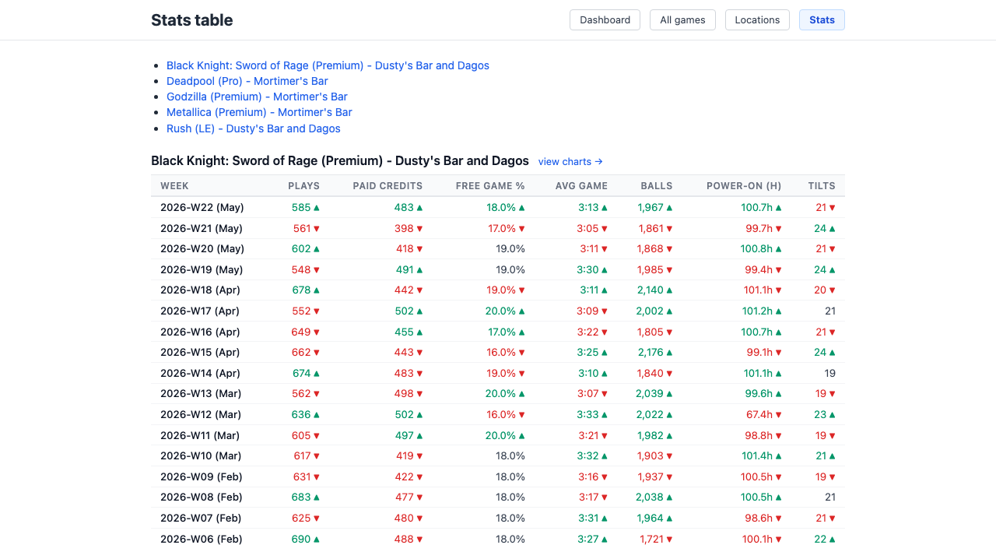Viewport: 996px width, 545px height.
Task: Open Godzilla (Premium) - Mortimer's Bar link
Action: pos(257,97)
